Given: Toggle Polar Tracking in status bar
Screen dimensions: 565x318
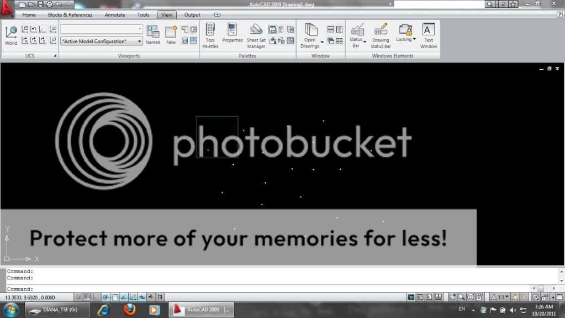Looking at the screenshot, I should tap(105, 297).
